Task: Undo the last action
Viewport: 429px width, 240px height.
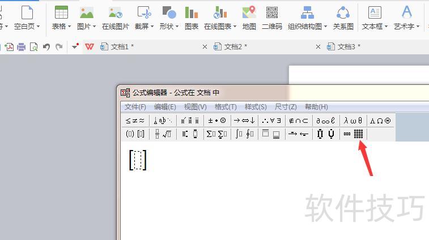Action: tap(46, 47)
